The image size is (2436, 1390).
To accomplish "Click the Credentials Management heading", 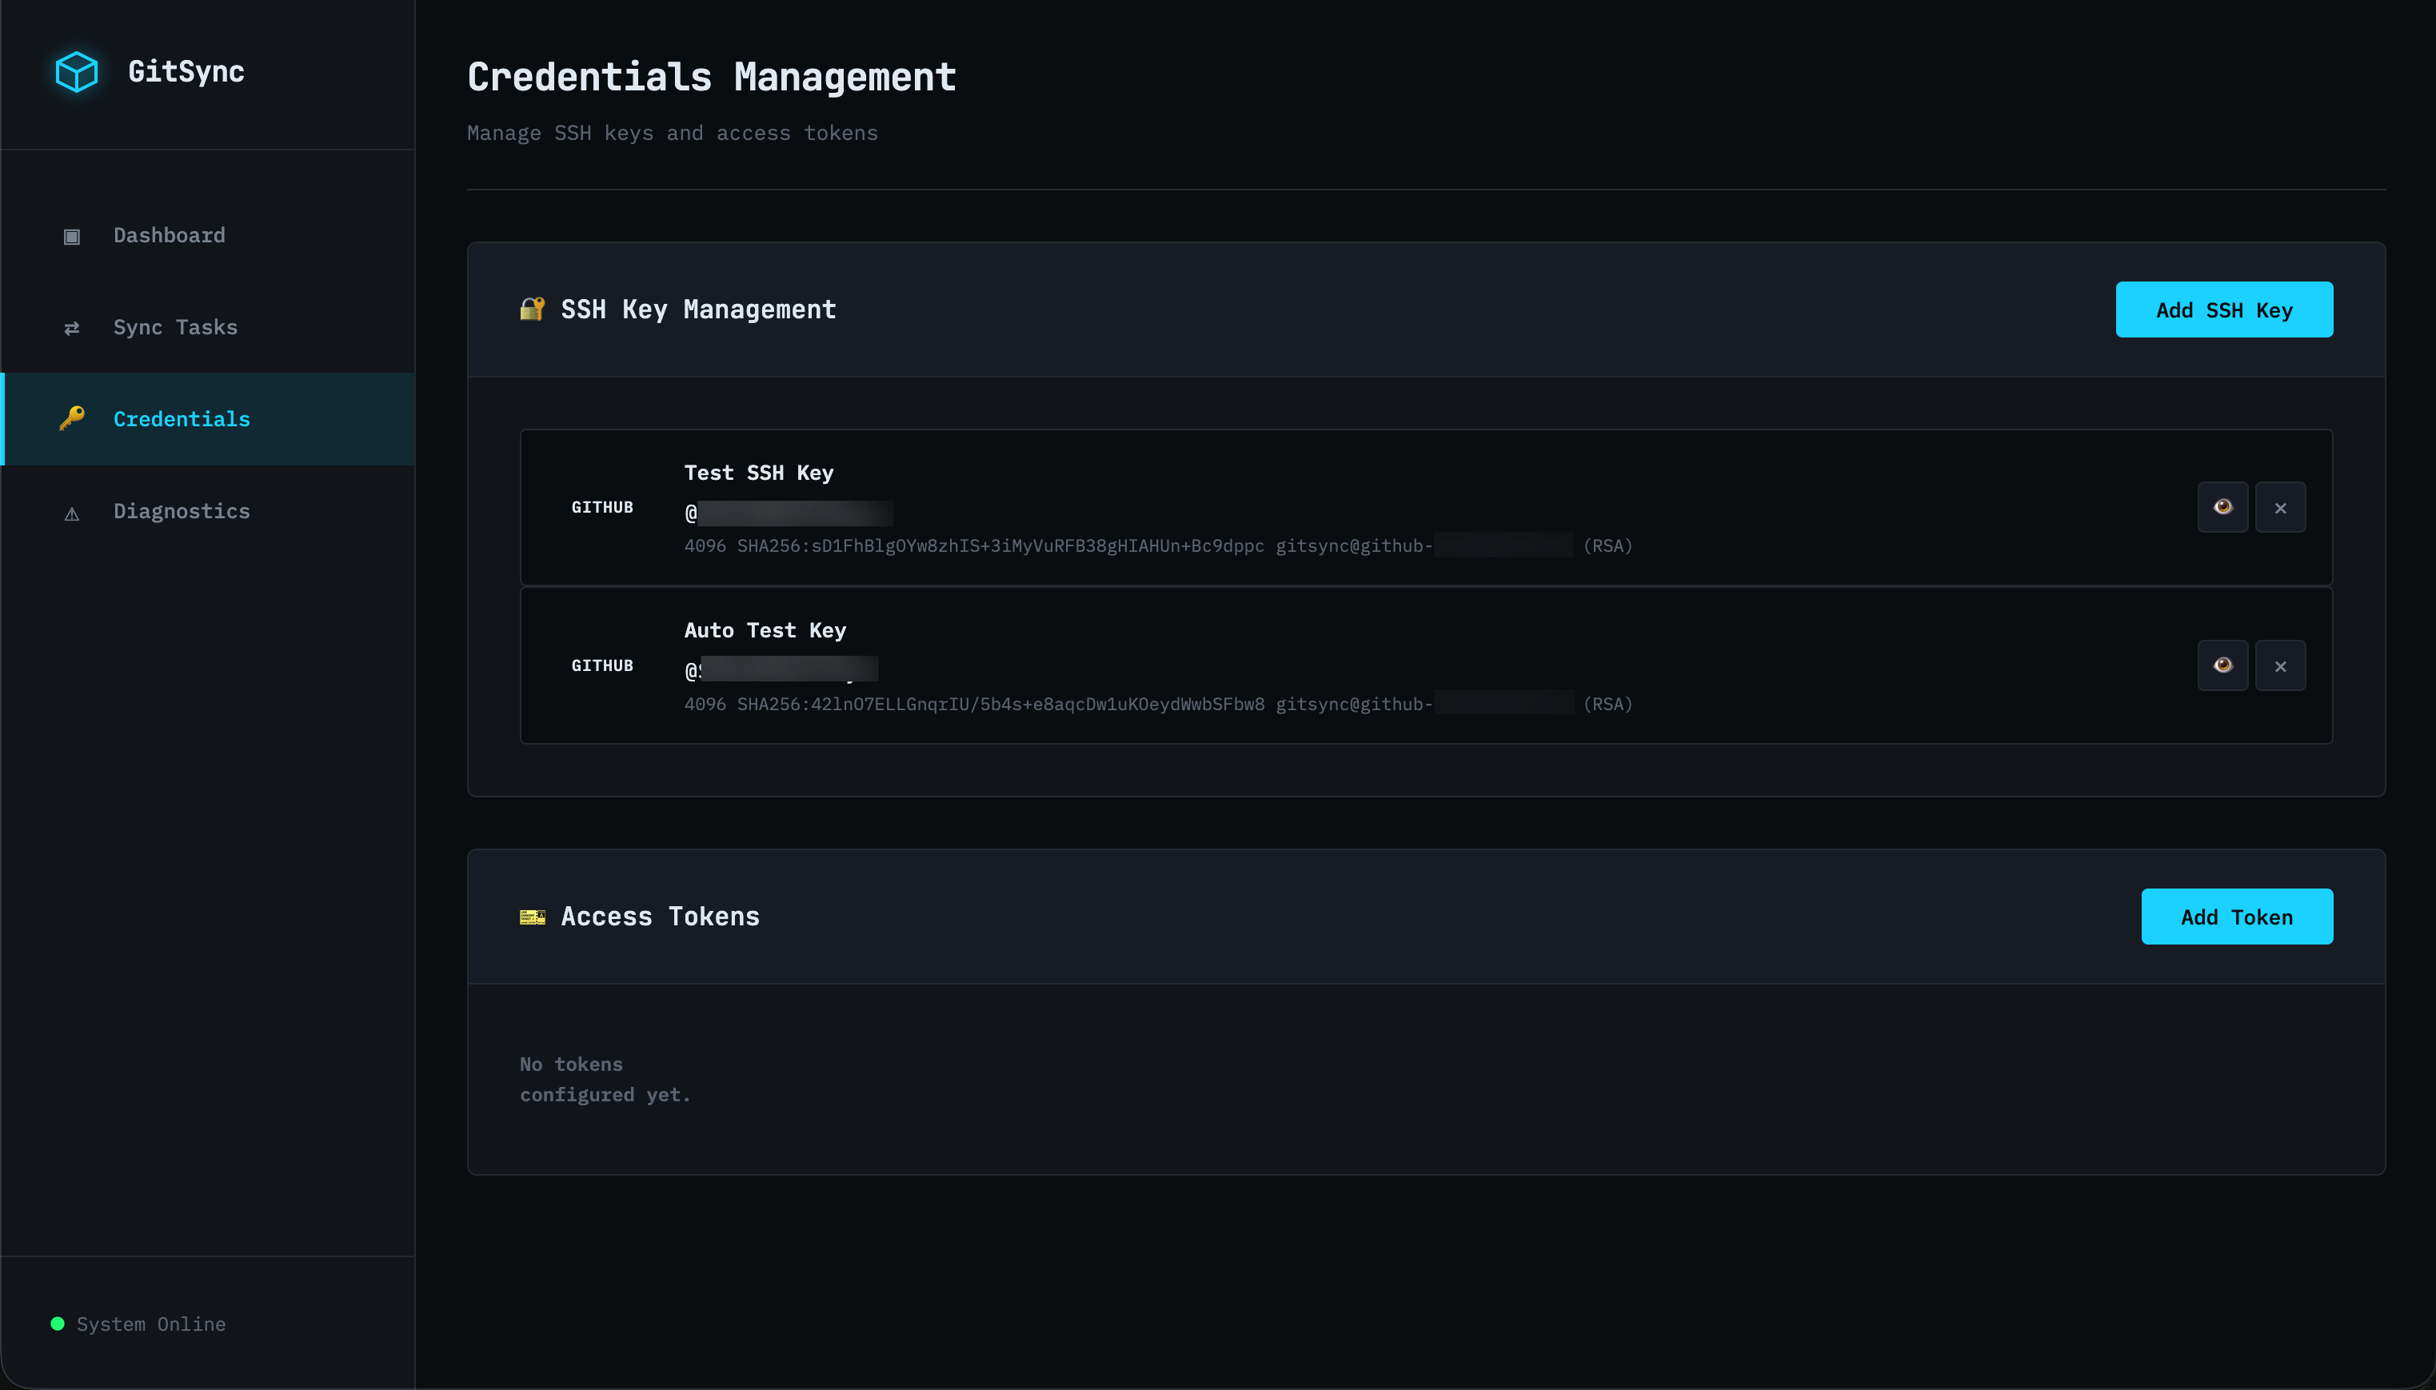I will (x=711, y=76).
